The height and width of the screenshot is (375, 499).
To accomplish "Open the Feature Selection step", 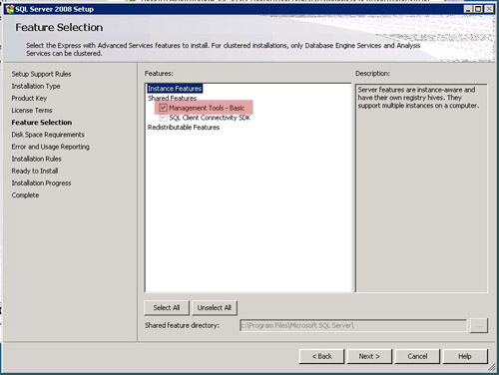I will point(42,123).
